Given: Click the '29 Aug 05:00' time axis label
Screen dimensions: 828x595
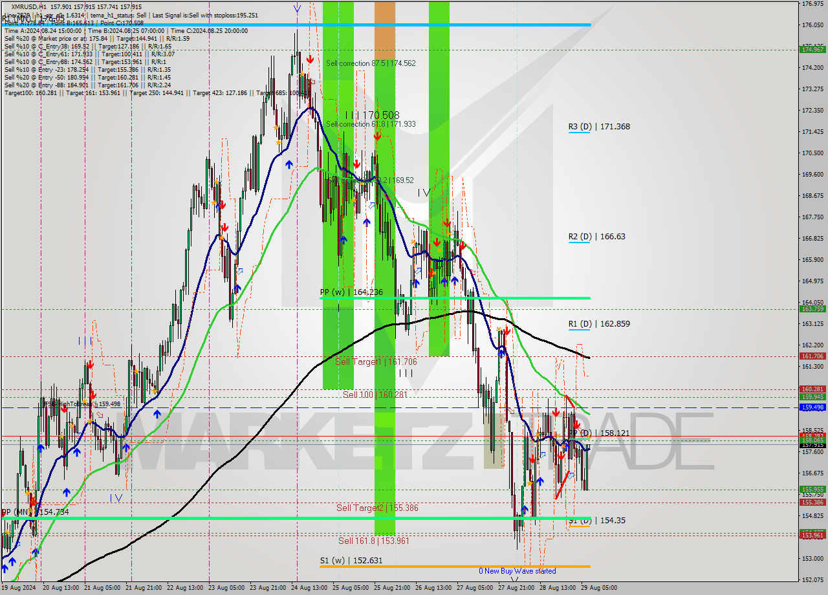Looking at the screenshot, I should [598, 588].
